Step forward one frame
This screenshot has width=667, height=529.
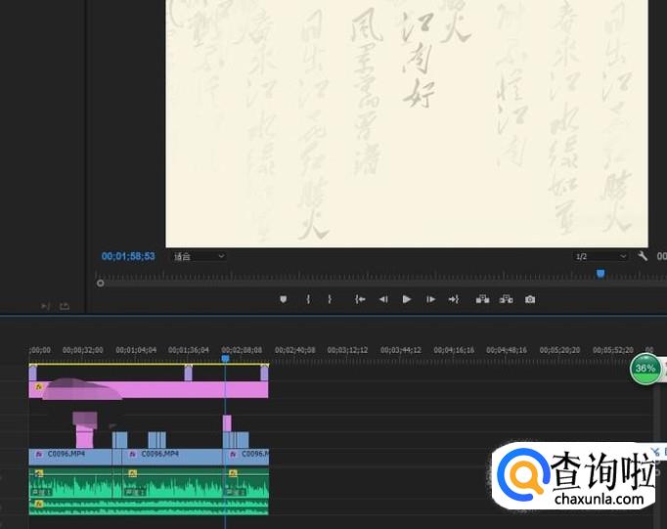tap(430, 299)
